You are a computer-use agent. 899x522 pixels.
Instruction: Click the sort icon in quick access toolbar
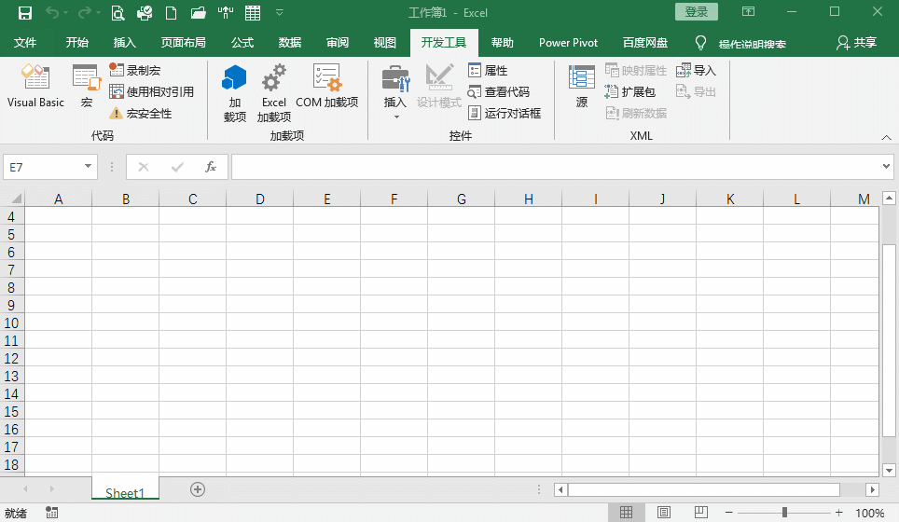(226, 13)
